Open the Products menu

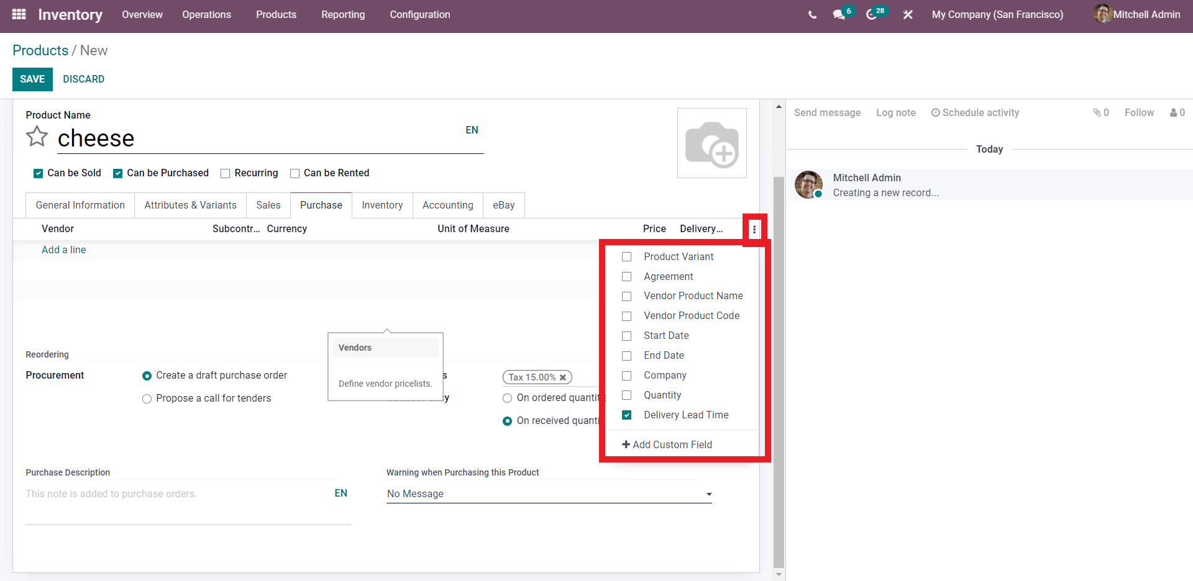(276, 14)
